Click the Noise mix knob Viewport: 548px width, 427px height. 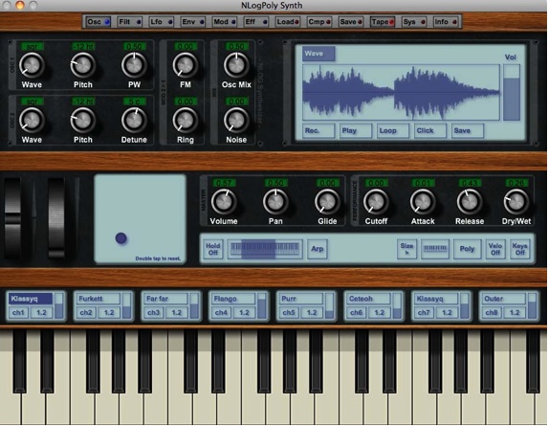pos(236,121)
